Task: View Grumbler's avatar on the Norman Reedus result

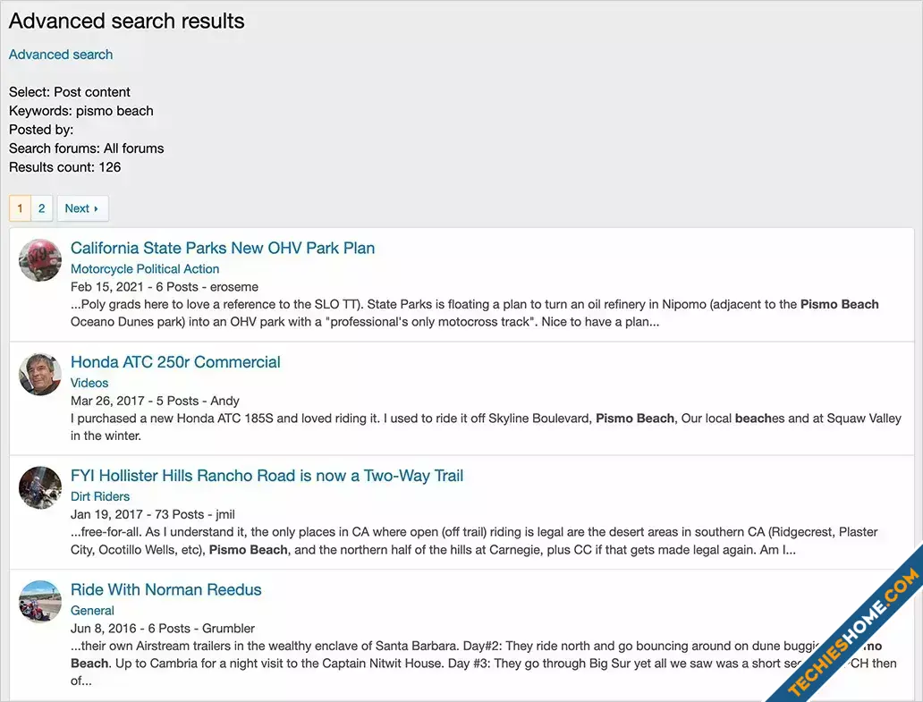Action: point(40,602)
